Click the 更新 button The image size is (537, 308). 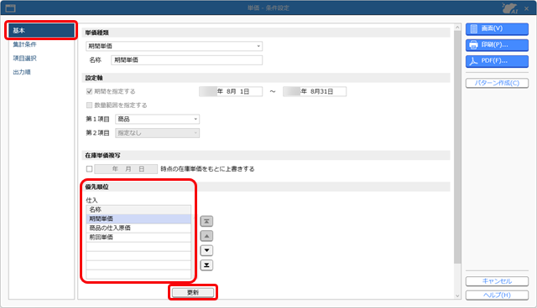click(x=193, y=292)
